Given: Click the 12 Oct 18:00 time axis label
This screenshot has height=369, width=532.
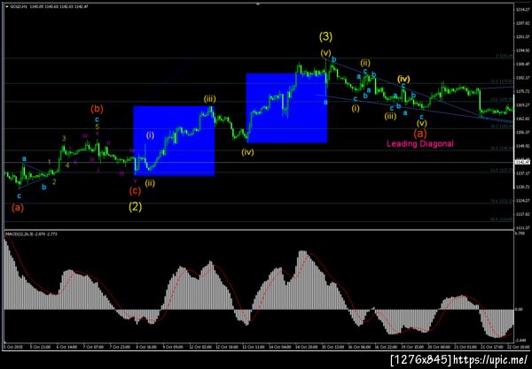Looking at the screenshot, I should [226, 347].
